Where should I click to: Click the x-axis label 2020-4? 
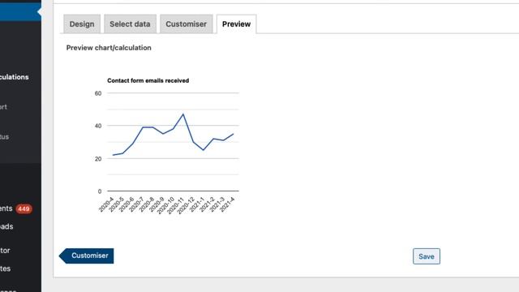coord(106,204)
